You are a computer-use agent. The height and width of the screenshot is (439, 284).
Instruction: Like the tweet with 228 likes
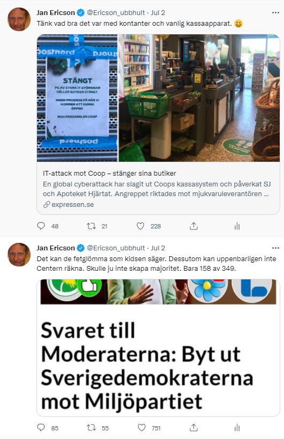pyautogui.click(x=140, y=226)
